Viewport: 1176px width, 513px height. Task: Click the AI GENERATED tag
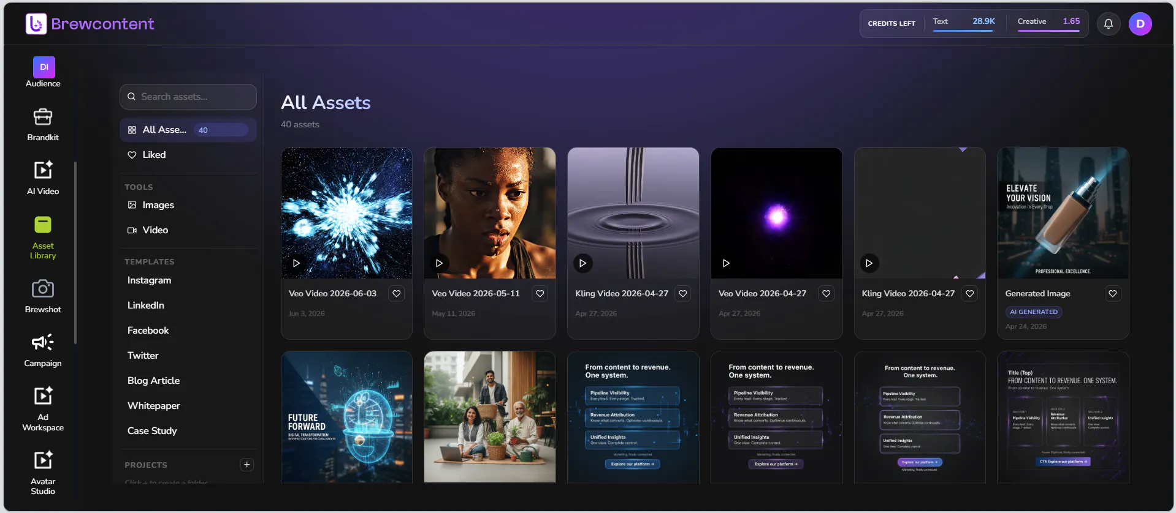tap(1034, 312)
